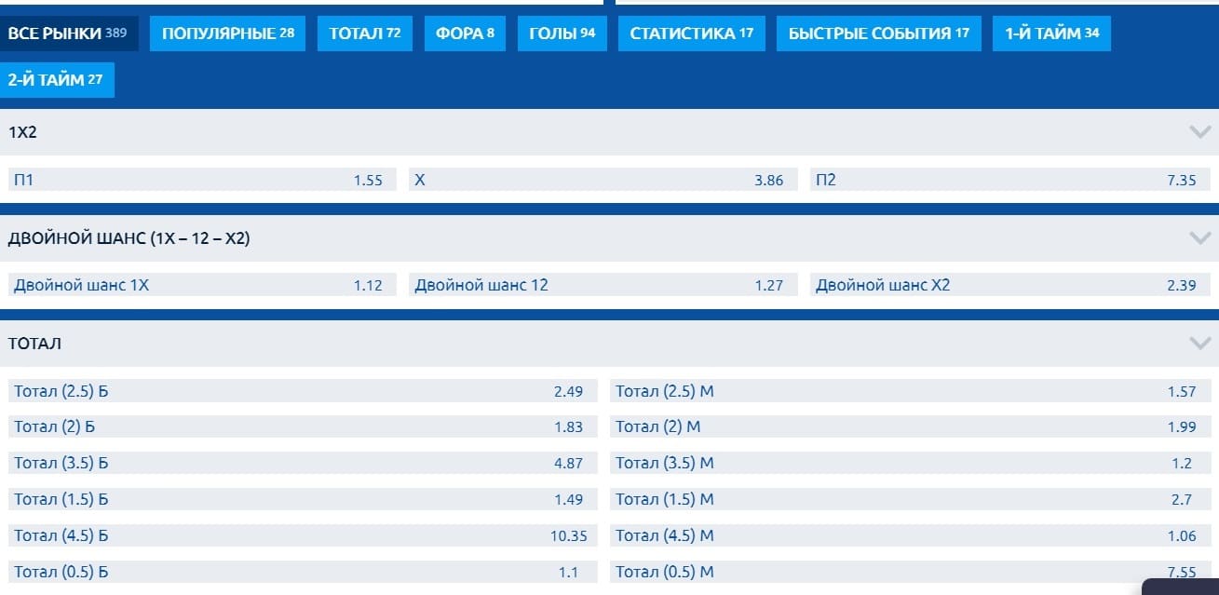Collapse the Тотал section chevron
1219x595 pixels.
1199,344
